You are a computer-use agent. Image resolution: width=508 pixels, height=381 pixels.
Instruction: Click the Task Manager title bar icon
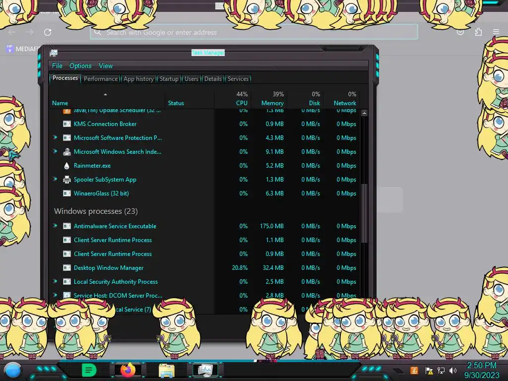[x=54, y=53]
